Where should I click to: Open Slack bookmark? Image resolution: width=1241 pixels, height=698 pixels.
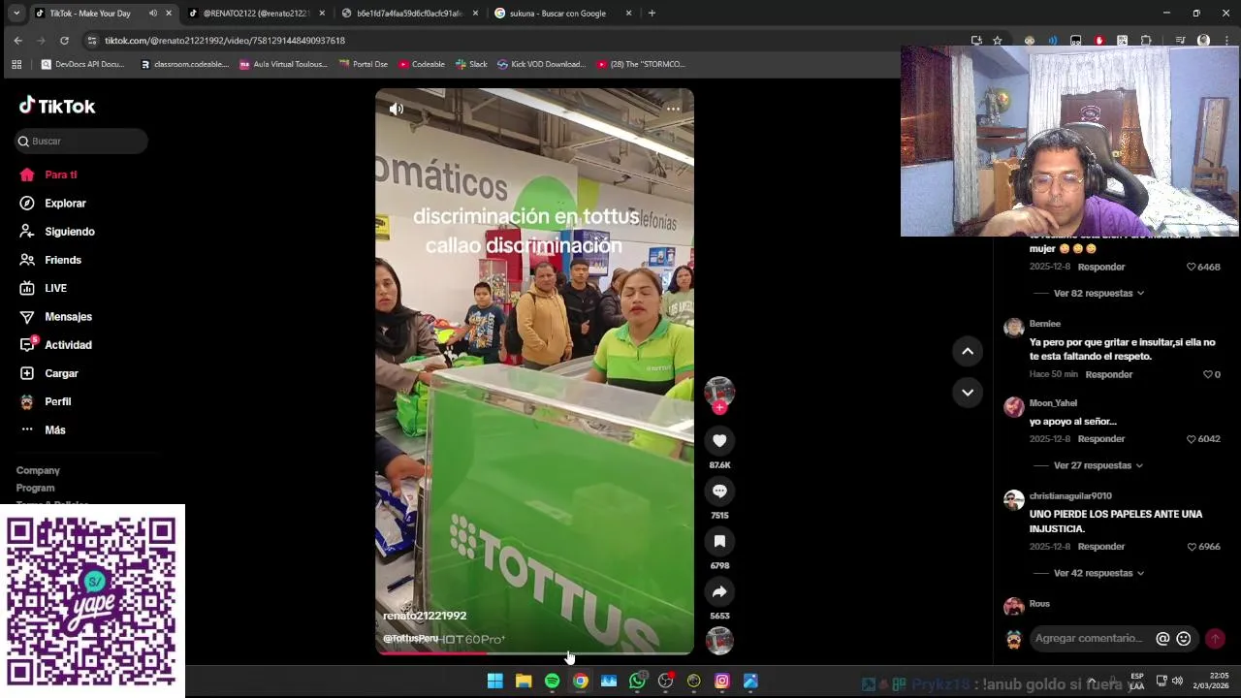click(471, 64)
